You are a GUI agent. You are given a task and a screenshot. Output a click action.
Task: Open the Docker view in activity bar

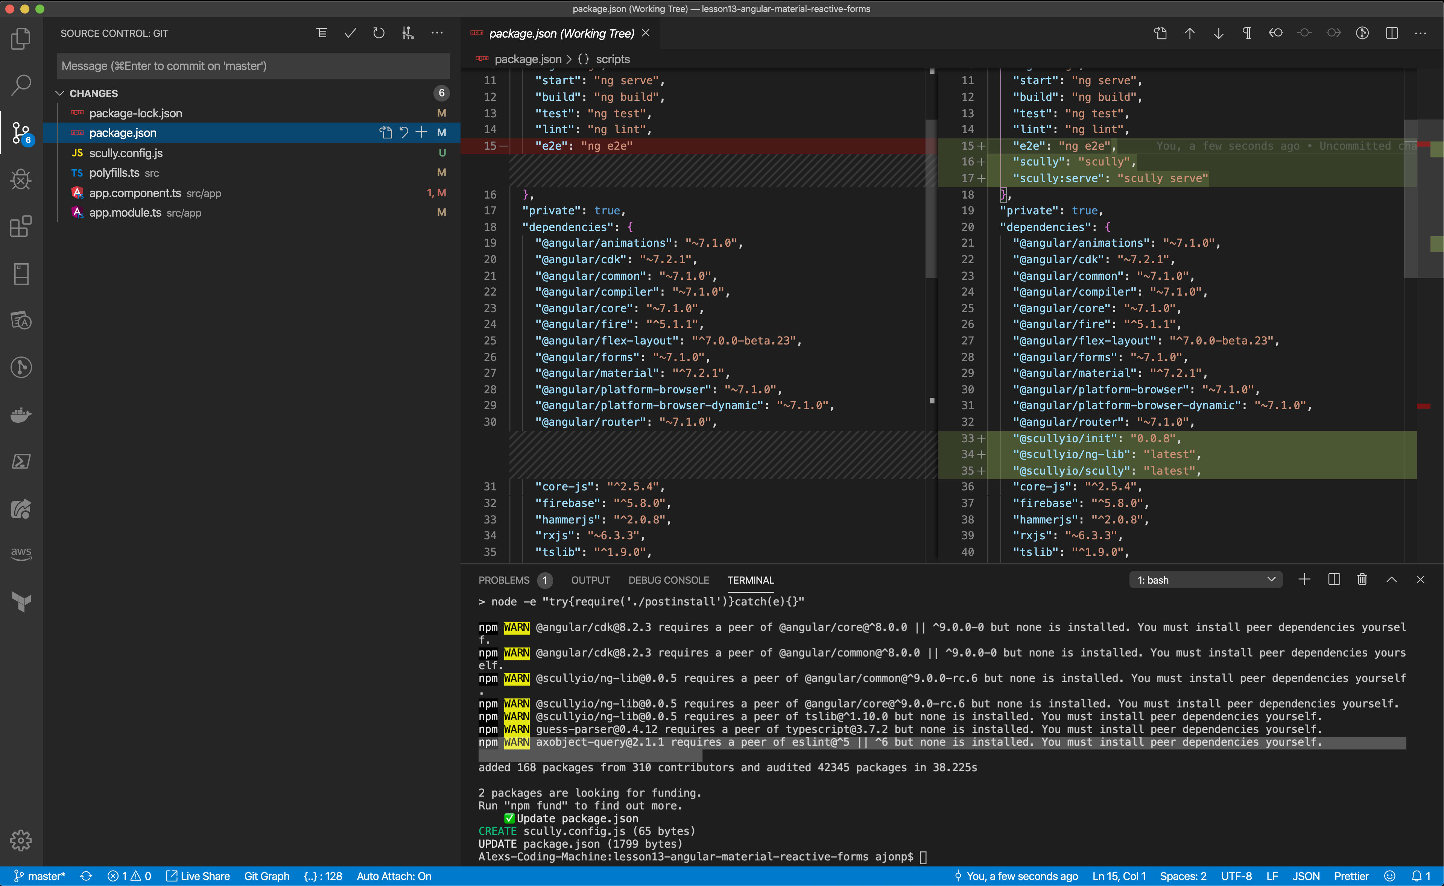coord(21,415)
